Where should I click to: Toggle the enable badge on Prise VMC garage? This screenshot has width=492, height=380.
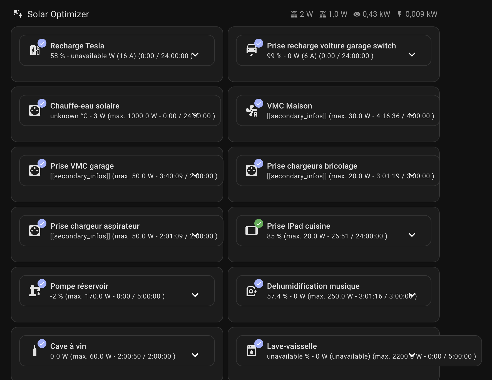42,163
